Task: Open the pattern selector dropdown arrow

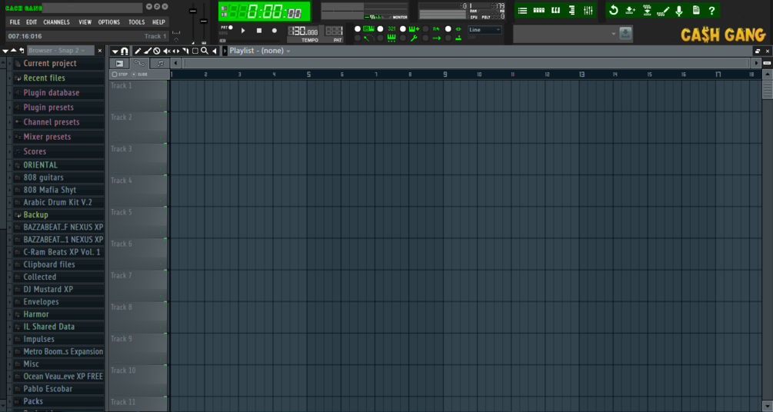Action: point(613,34)
